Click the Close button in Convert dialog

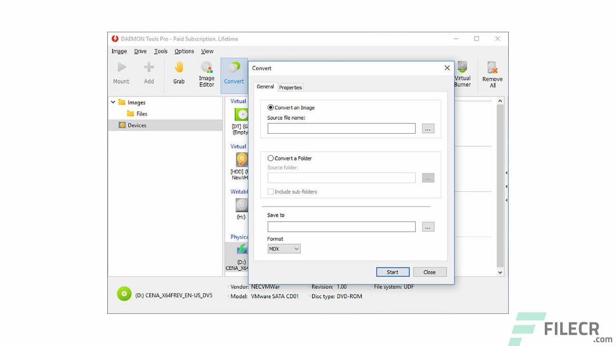429,271
